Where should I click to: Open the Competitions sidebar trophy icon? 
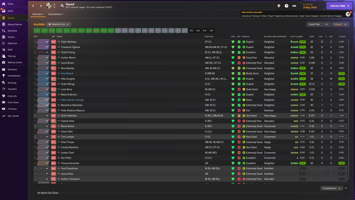[x=3, y=76]
